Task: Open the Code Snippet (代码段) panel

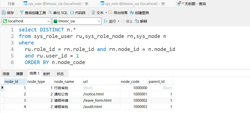Action: [72, 13]
